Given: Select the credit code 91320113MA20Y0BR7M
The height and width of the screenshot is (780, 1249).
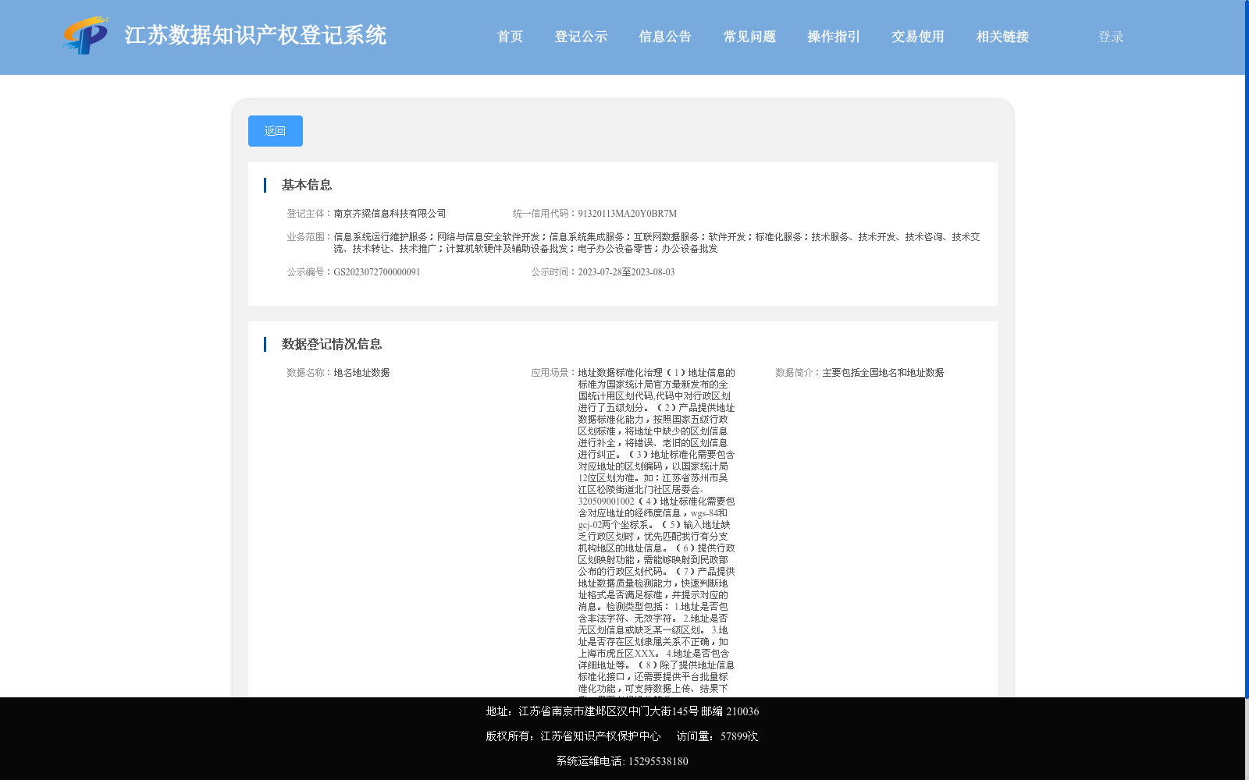Looking at the screenshot, I should tap(628, 214).
